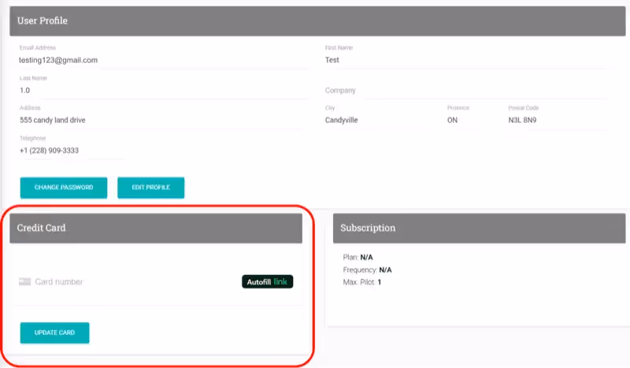The height and width of the screenshot is (368, 630).
Task: Select the First Name field
Action: coord(465,60)
